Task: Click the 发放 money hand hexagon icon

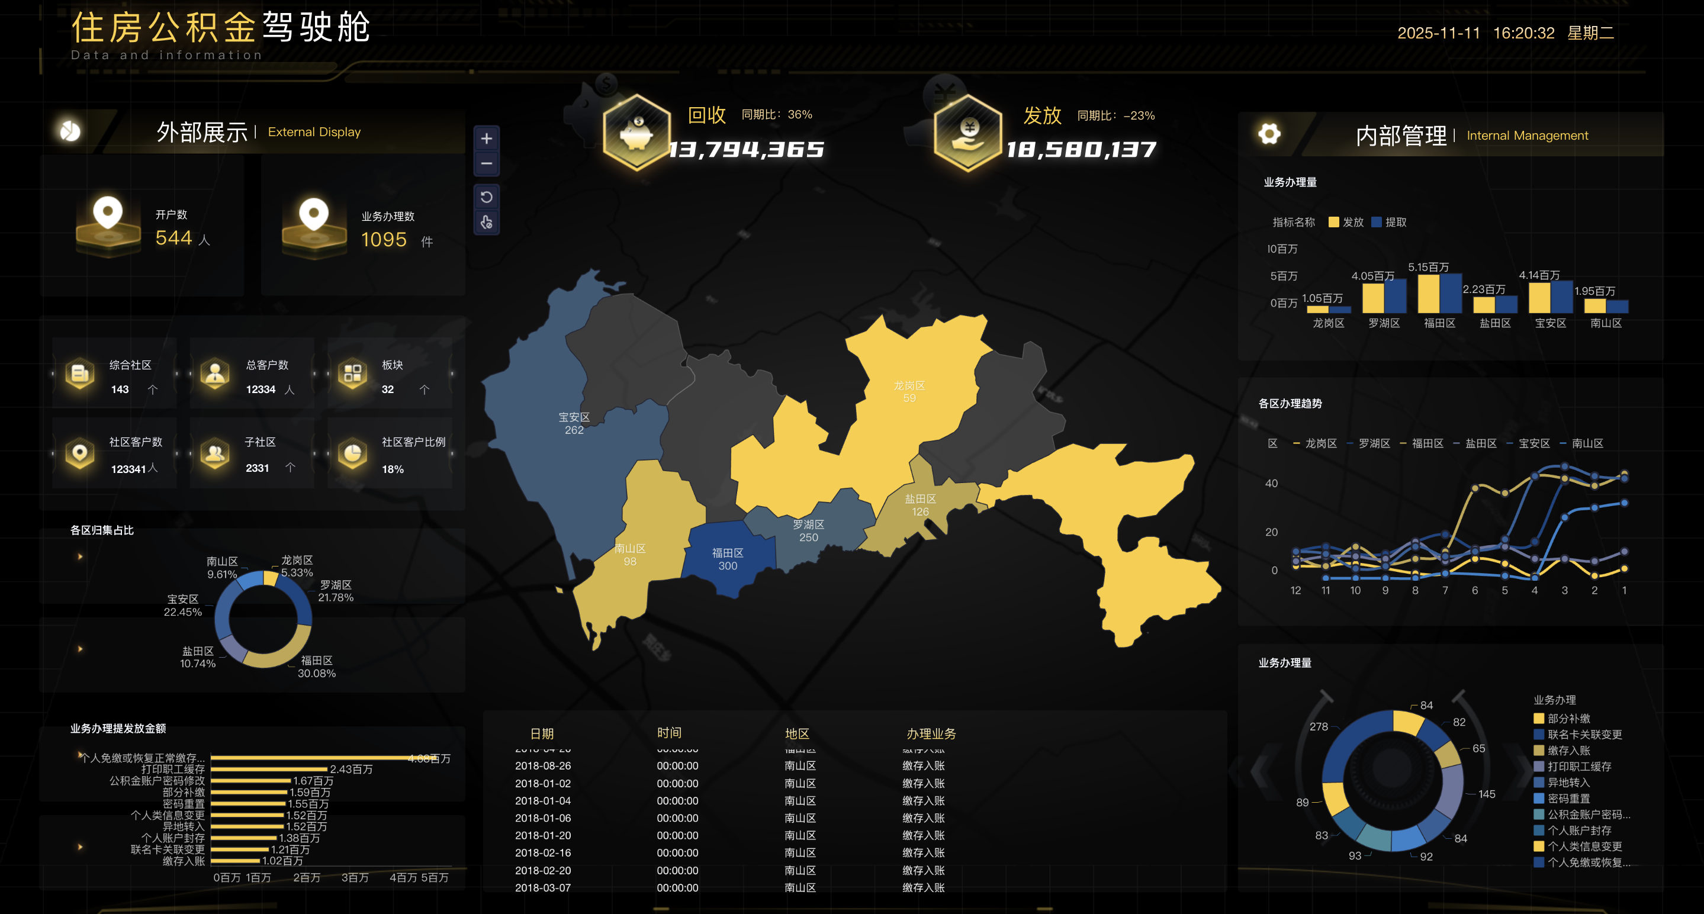Action: [968, 133]
